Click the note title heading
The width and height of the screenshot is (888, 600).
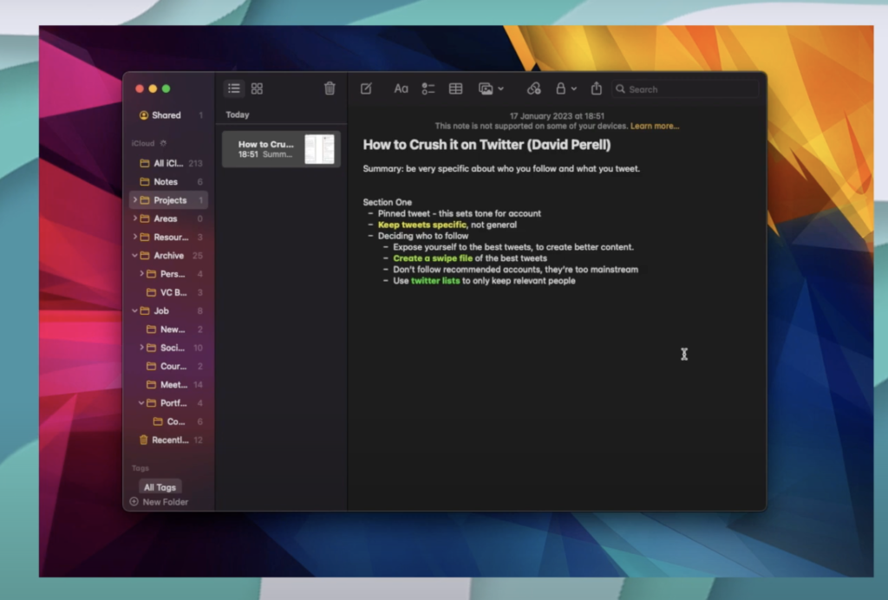pyautogui.click(x=487, y=144)
